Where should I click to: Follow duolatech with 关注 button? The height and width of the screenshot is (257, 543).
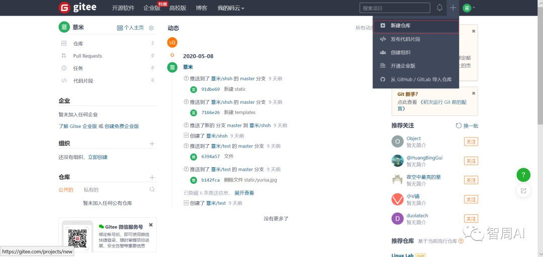click(471, 219)
